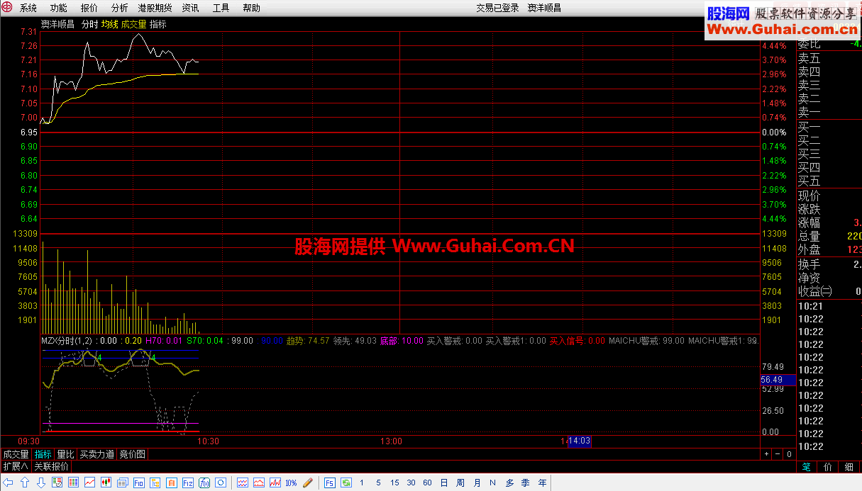Open the 报价 menu
The height and width of the screenshot is (491, 862).
click(89, 8)
